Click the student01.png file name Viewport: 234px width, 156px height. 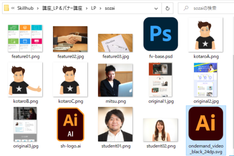116,146
